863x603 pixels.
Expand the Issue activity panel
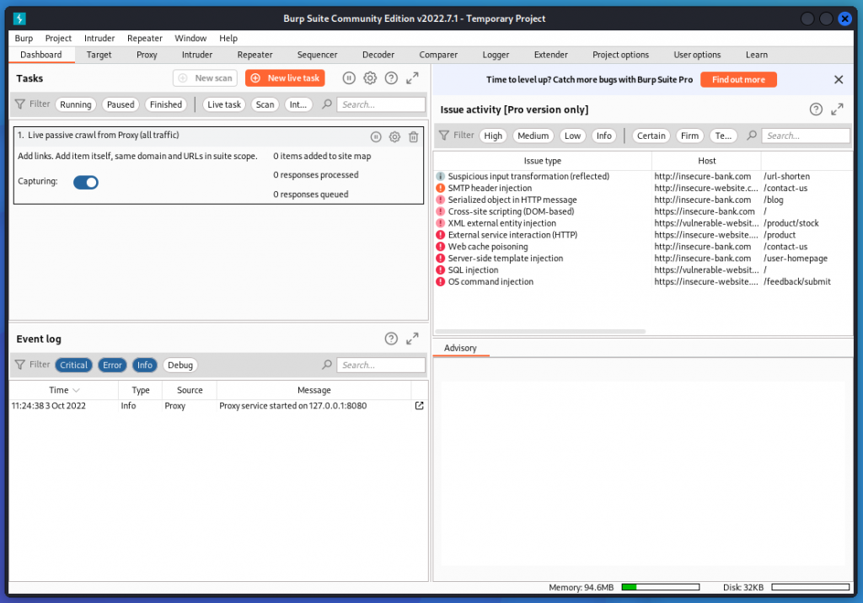click(837, 109)
